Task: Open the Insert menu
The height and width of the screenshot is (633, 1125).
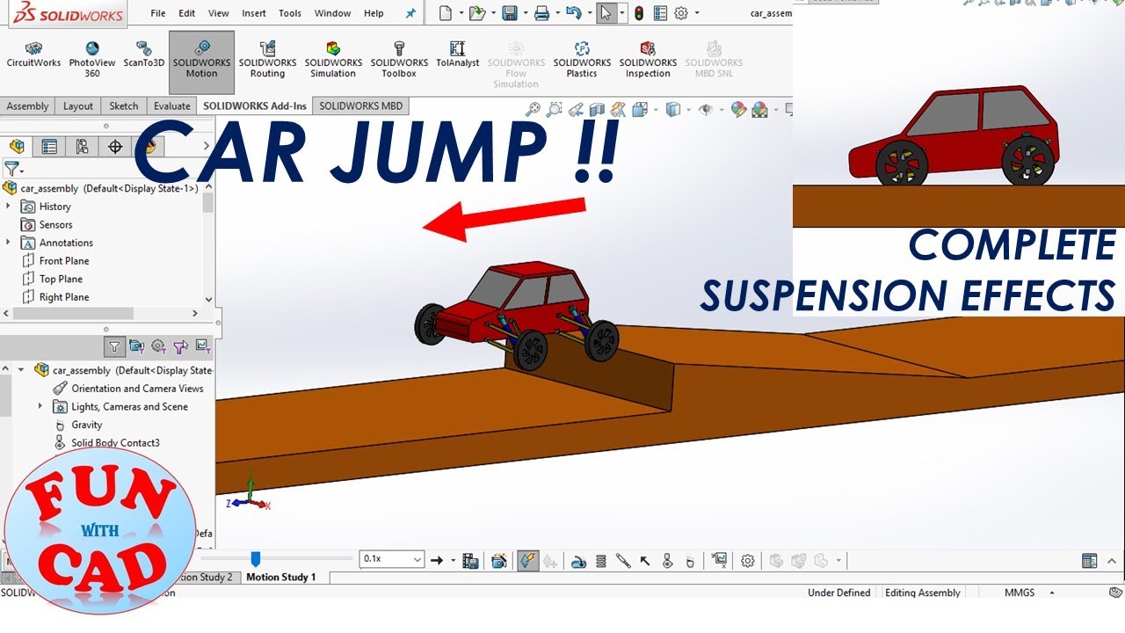Action: (x=254, y=13)
